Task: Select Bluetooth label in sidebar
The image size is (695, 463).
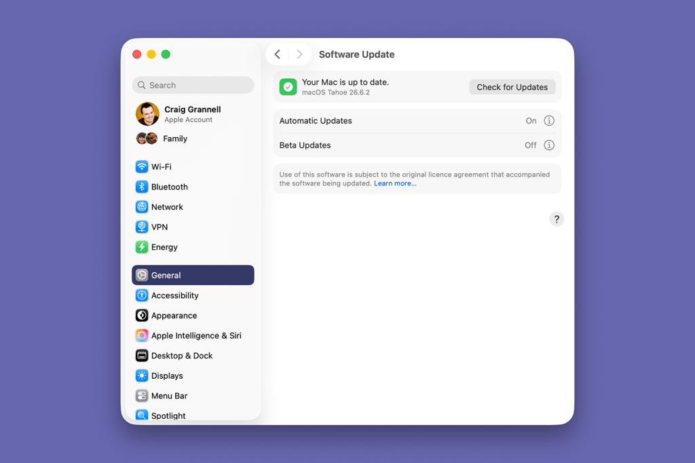Action: click(169, 187)
